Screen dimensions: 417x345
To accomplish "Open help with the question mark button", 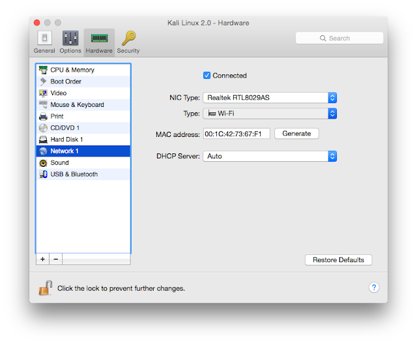I will [374, 288].
